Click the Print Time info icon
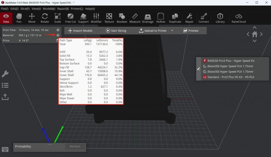The width and height of the screenshot is (271, 157). point(58,30)
